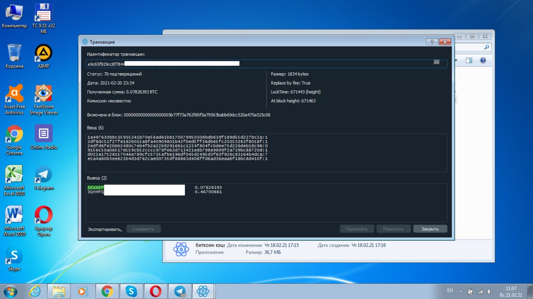
Task: Launch Браузер Opera from the desktop
Action: (43, 221)
